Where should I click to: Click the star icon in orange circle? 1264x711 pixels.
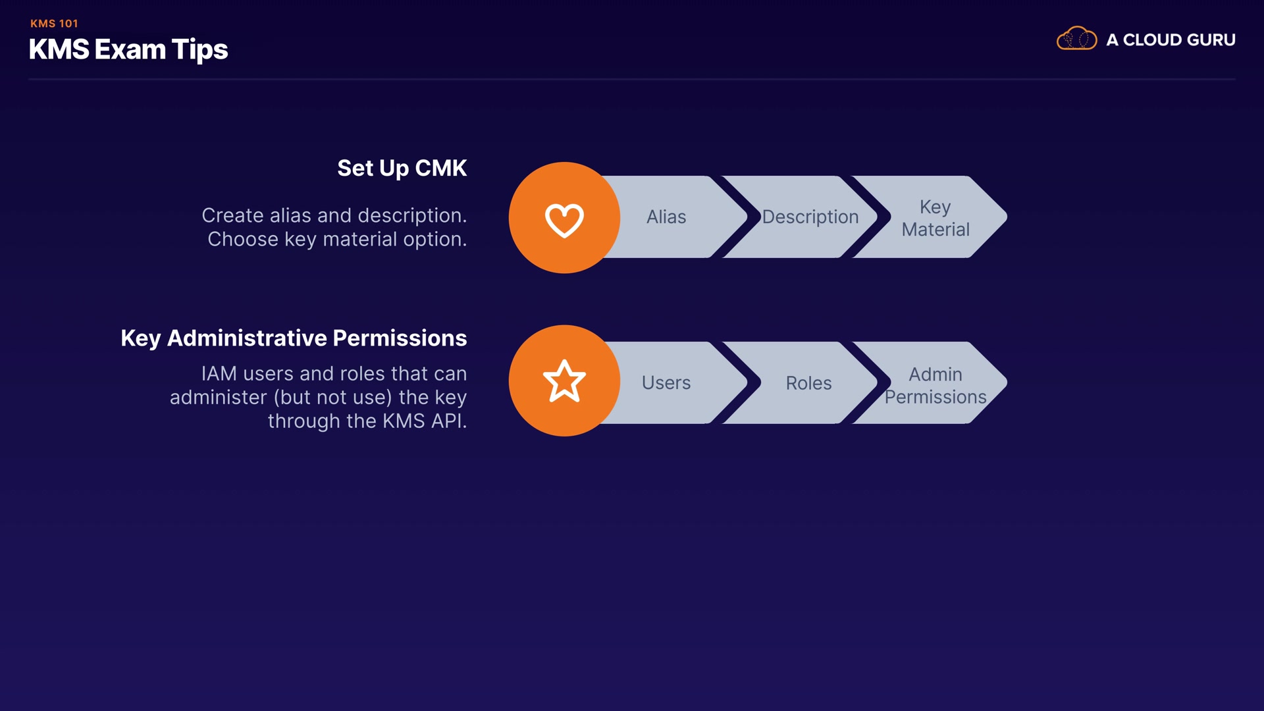pos(564,381)
